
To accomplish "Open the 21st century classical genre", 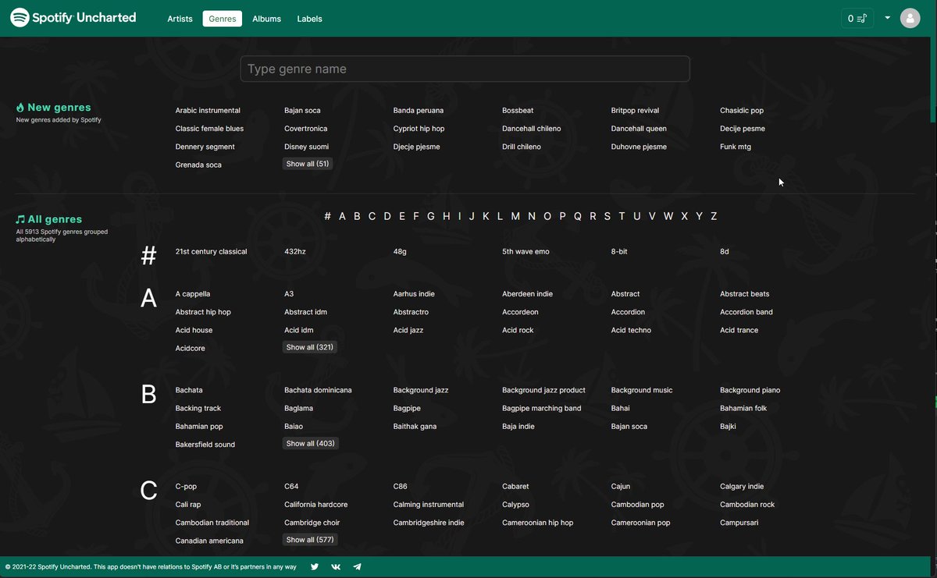I will coord(211,252).
